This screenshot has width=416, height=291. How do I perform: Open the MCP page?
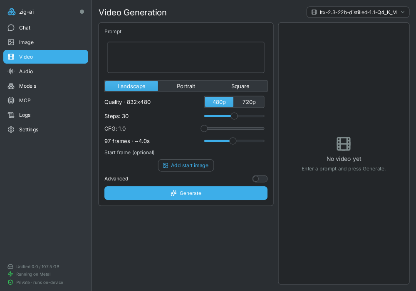(x=46, y=101)
